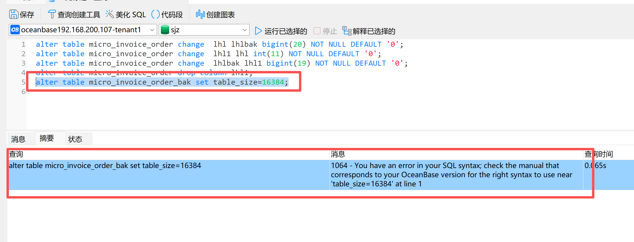Expand the oceanbase connection dropdown arrow
The width and height of the screenshot is (634, 242).
[x=152, y=30]
